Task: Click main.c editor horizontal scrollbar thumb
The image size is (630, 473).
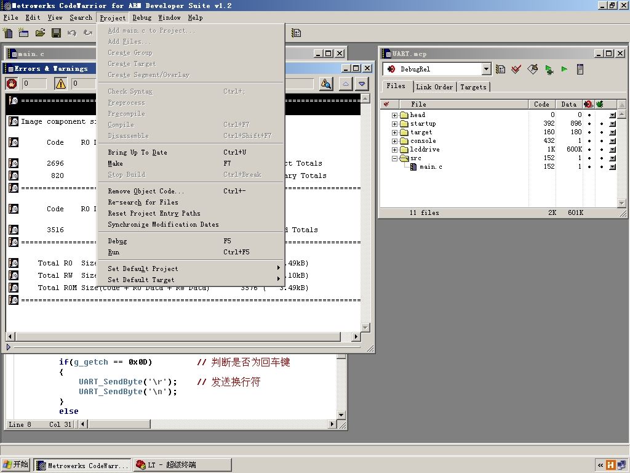Action: coord(119,424)
